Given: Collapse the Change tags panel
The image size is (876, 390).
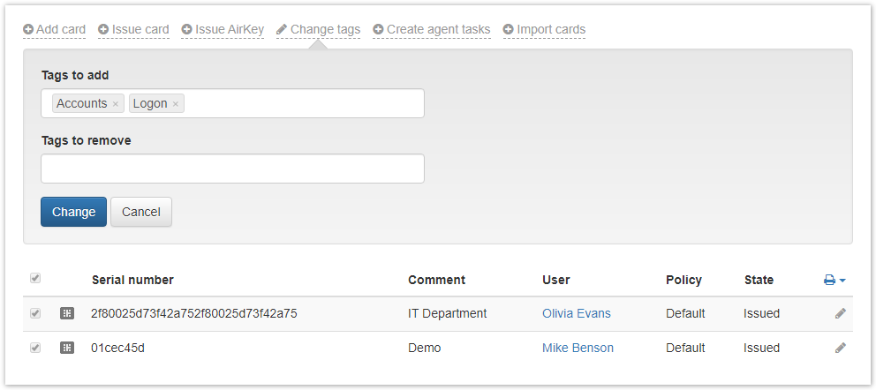Looking at the screenshot, I should pos(318,29).
